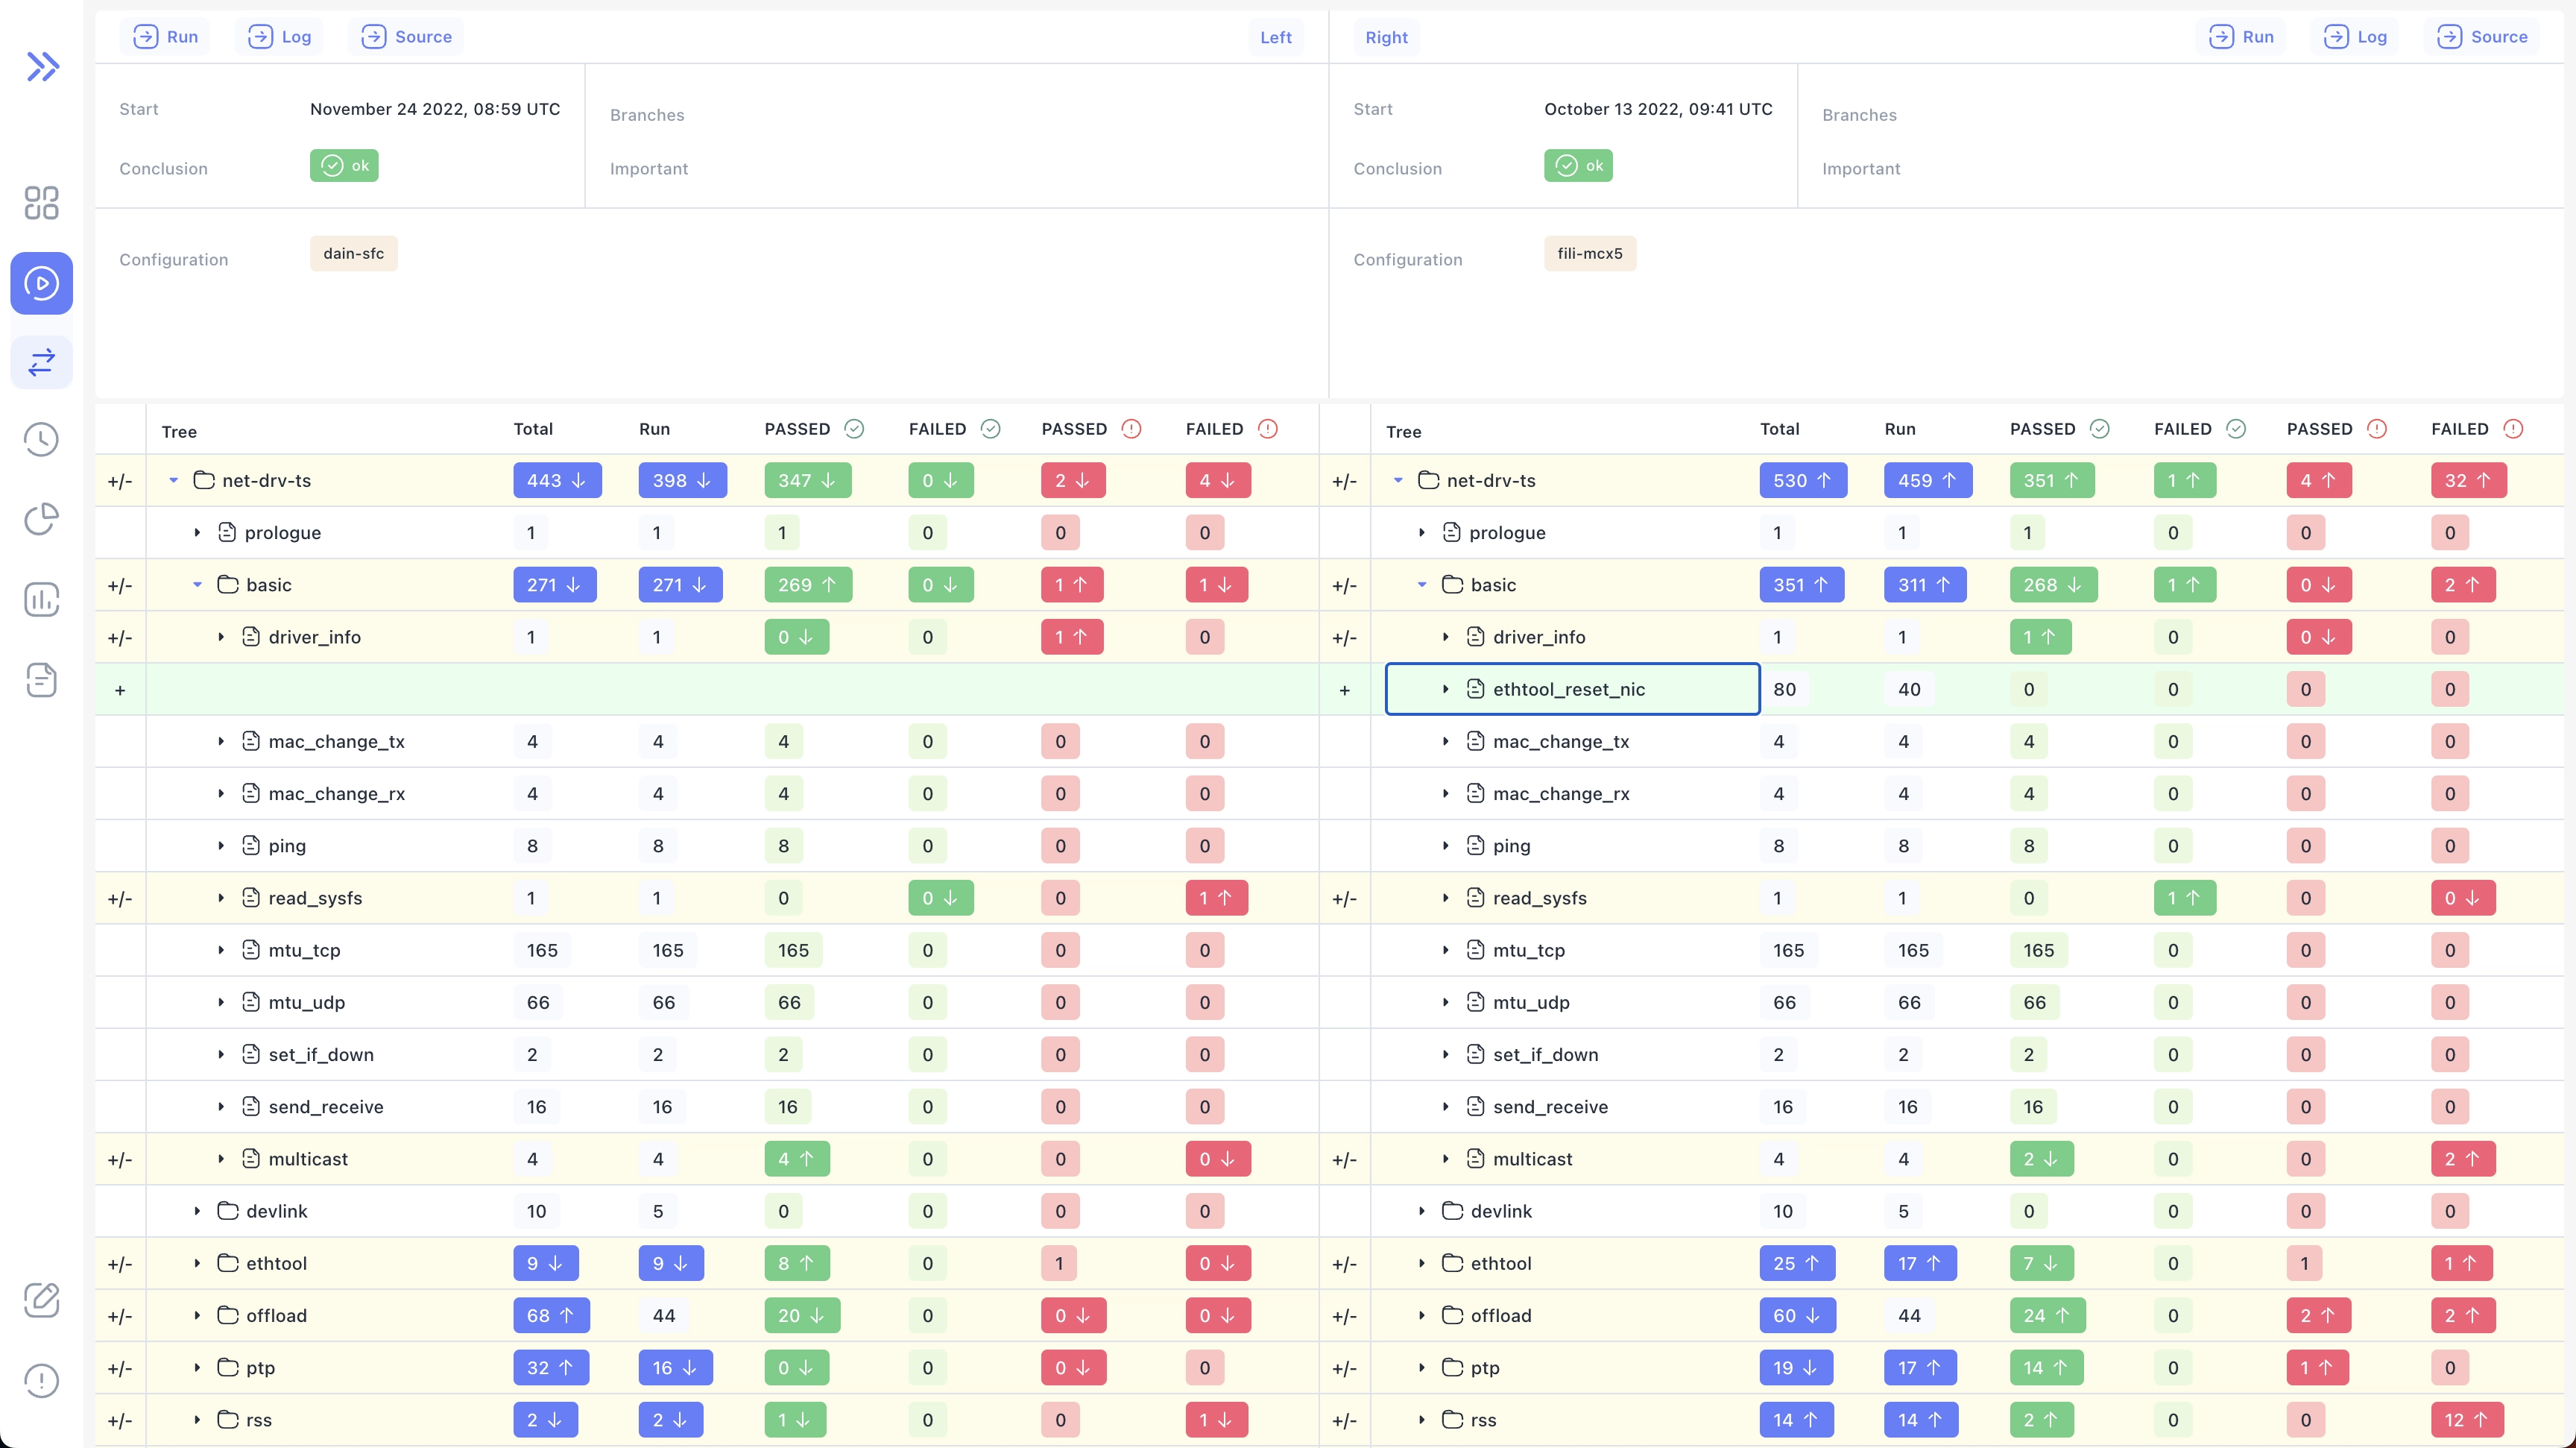
Task: Click the edit pencil icon in sidebar
Action: 42,1300
